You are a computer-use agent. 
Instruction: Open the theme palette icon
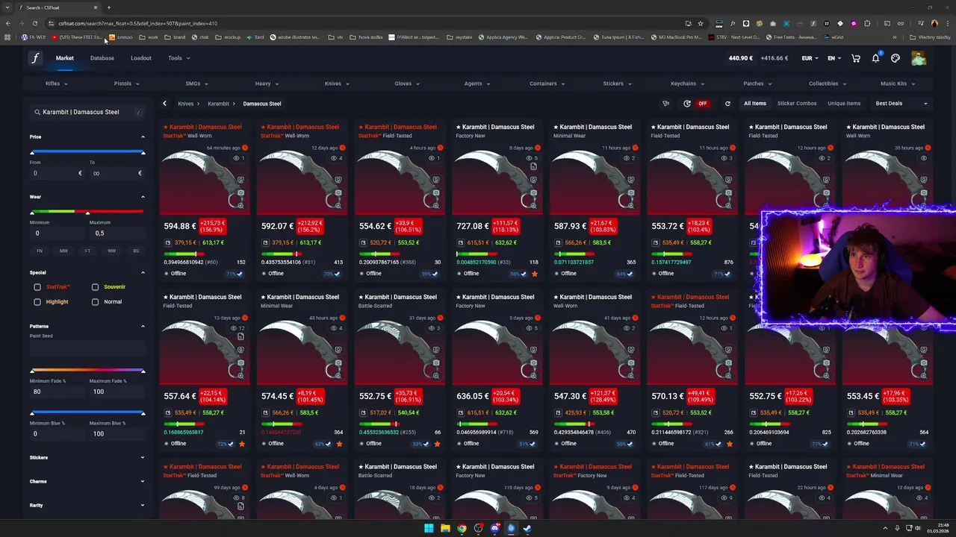coord(896,58)
